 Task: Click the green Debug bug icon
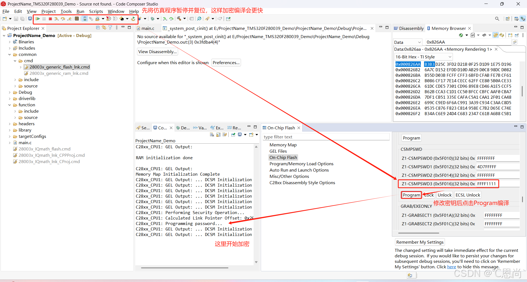153,19
